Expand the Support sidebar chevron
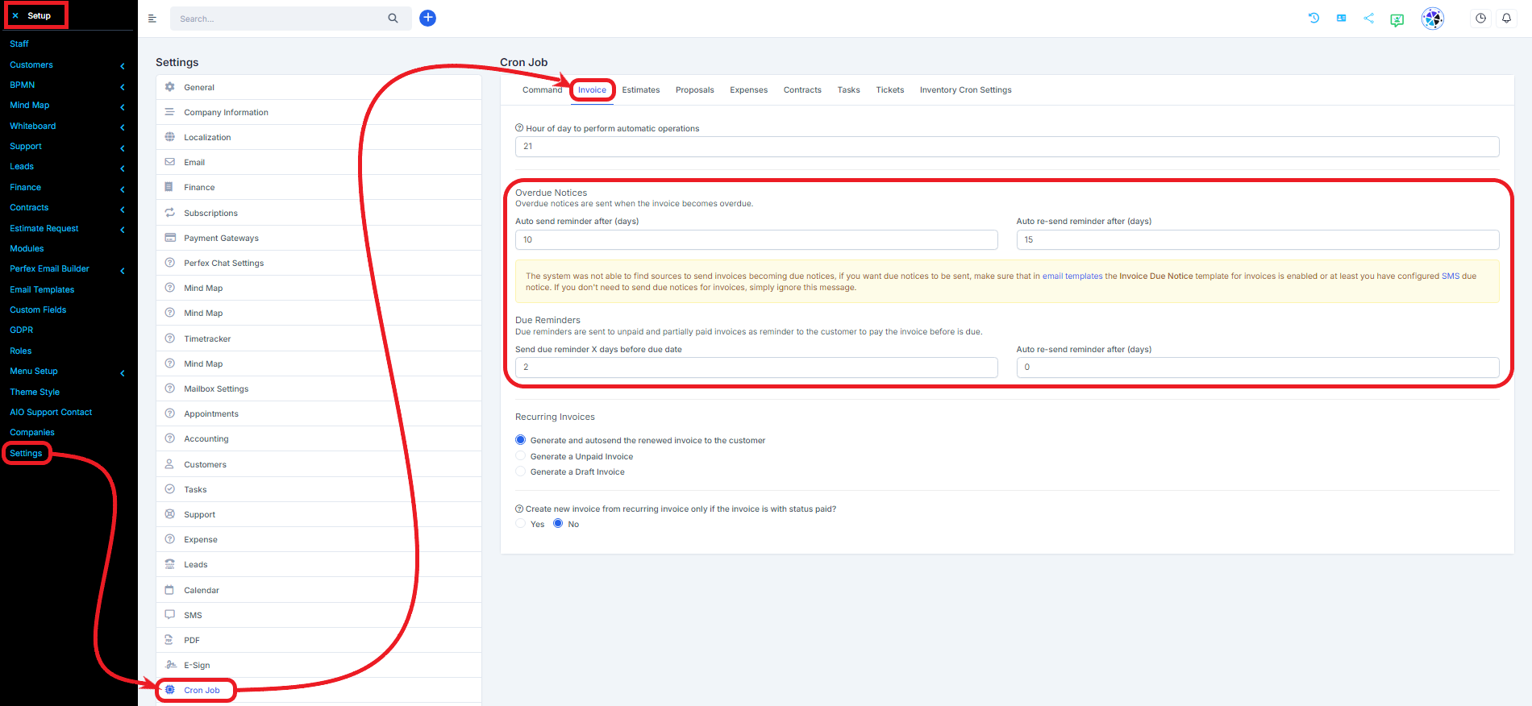The image size is (1532, 706). pyautogui.click(x=123, y=147)
